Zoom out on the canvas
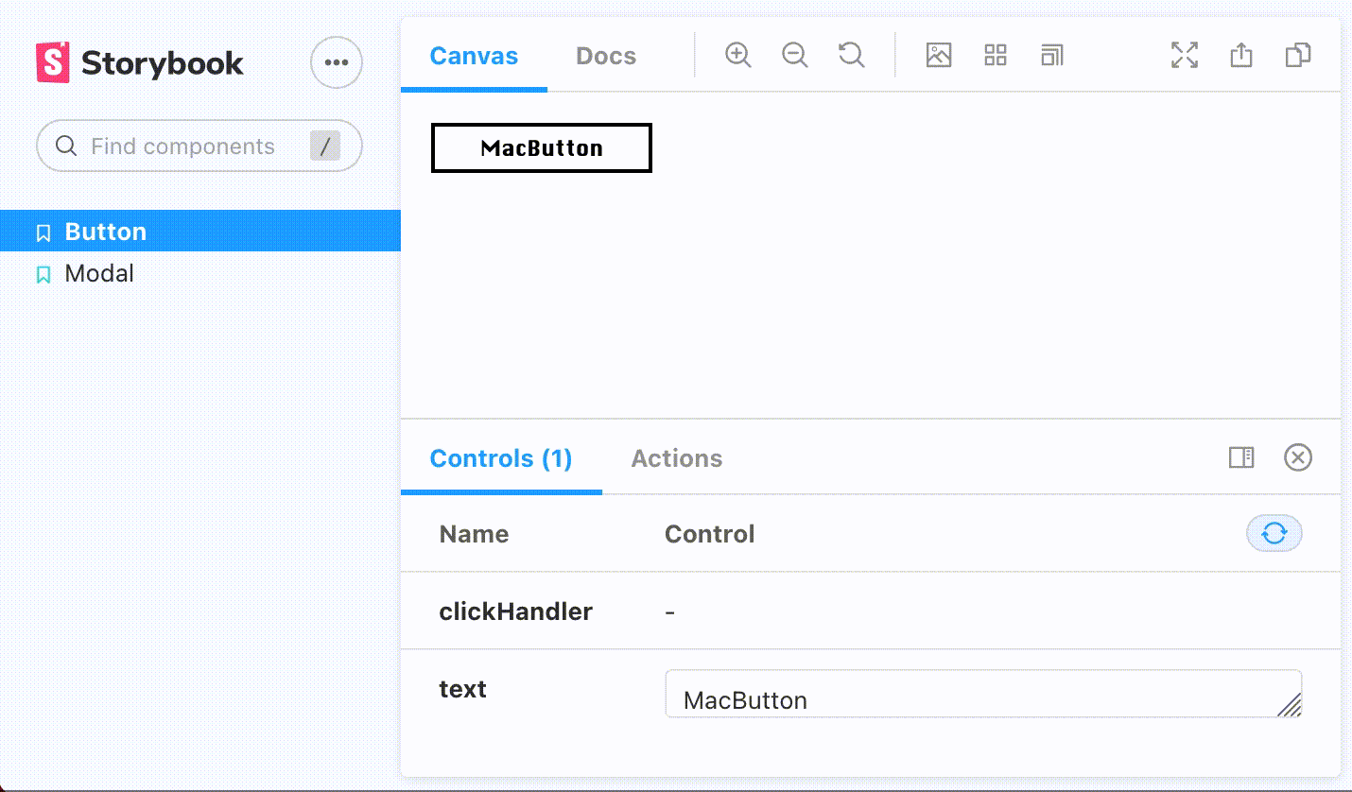 794,55
